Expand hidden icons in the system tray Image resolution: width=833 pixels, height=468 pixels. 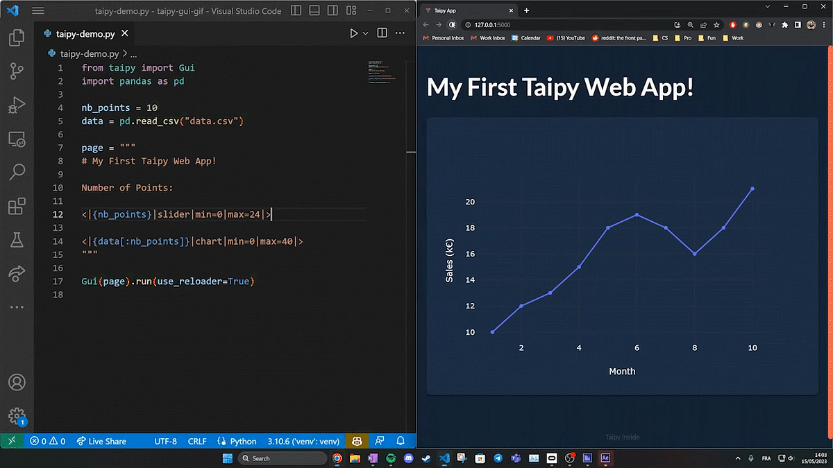(737, 458)
